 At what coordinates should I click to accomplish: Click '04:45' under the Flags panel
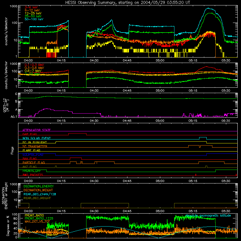point(127,181)
